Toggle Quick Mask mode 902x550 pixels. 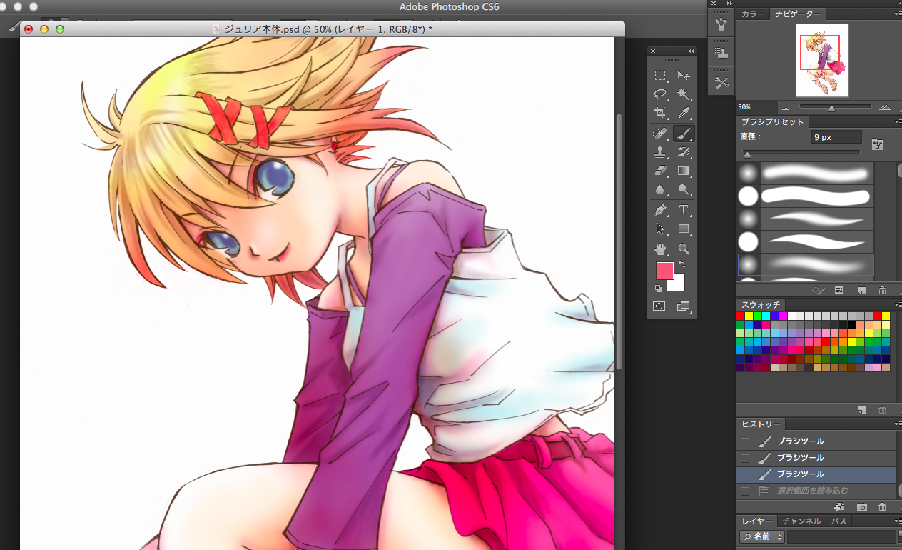[659, 306]
